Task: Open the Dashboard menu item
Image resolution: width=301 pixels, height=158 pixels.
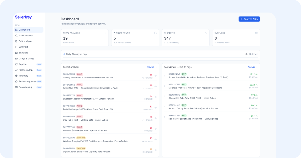Action: (x=29, y=30)
